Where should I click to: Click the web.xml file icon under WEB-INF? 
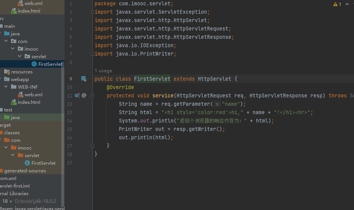(21, 95)
